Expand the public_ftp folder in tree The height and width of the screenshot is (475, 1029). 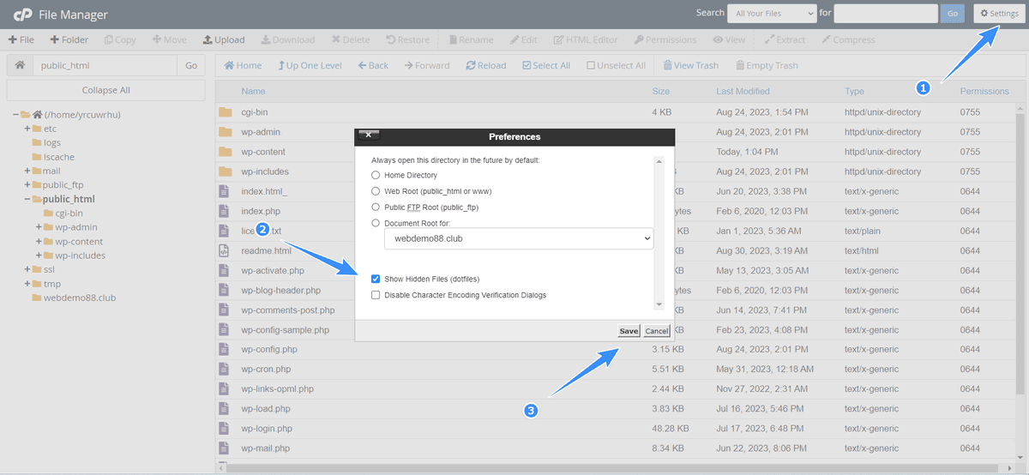coord(27,184)
